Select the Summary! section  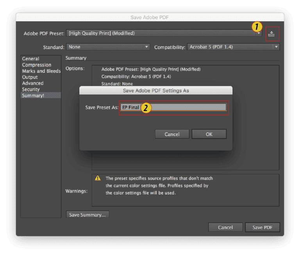(41, 95)
